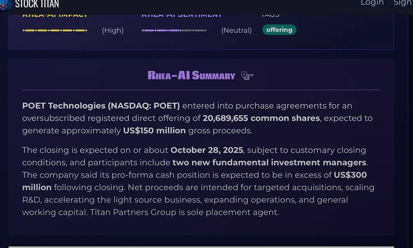Click the green offering tag

tap(279, 30)
